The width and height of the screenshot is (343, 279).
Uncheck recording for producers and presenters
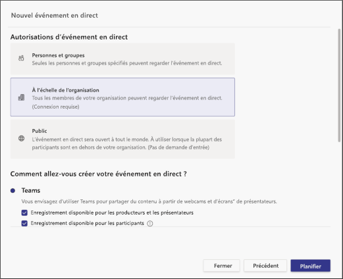point(24,213)
